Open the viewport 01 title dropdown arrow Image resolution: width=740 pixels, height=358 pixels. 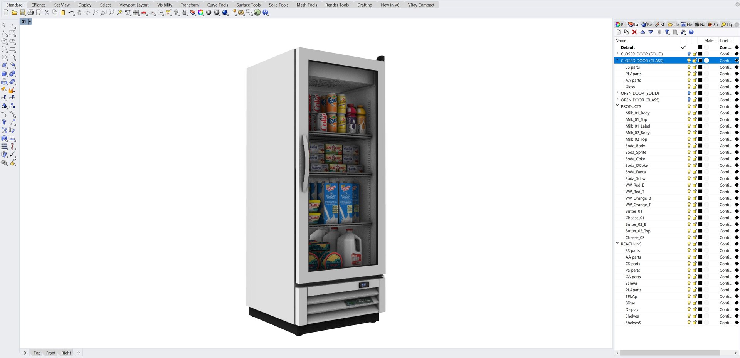(30, 22)
